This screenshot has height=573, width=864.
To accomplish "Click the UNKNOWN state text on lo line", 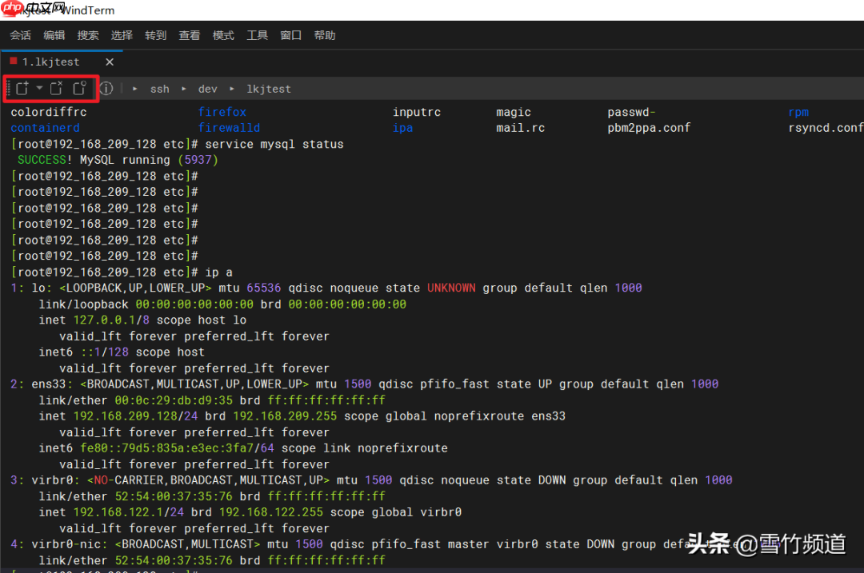I will pos(451,288).
